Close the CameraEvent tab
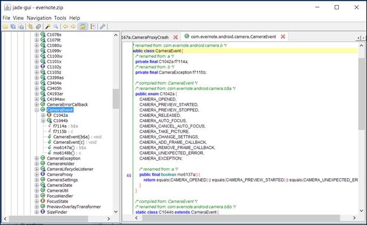Screen dimensions: 367x225 [283, 36]
